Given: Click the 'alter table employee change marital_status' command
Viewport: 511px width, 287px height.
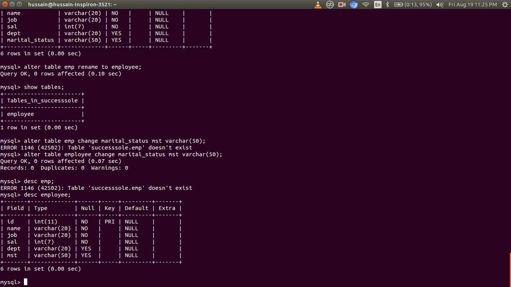Looking at the screenshot, I should click(x=123, y=154).
